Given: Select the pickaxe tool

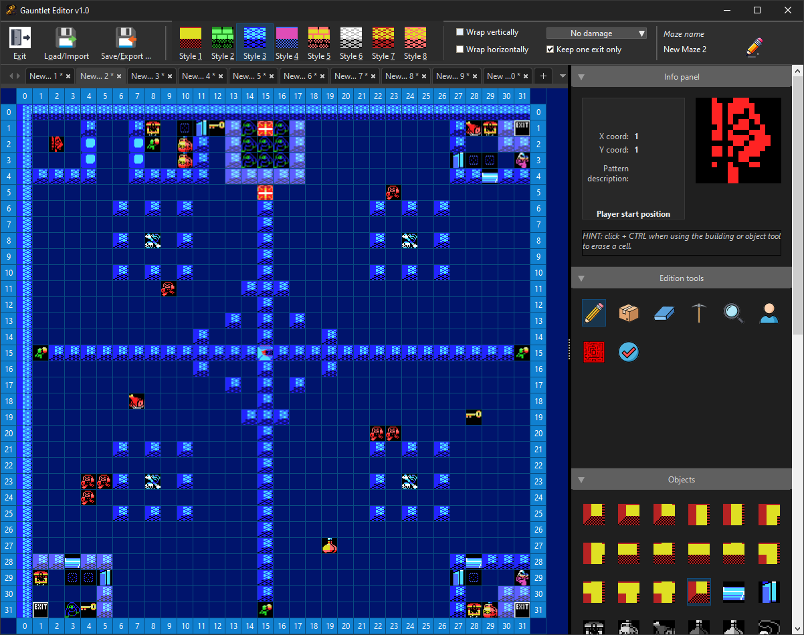Looking at the screenshot, I should 699,312.
